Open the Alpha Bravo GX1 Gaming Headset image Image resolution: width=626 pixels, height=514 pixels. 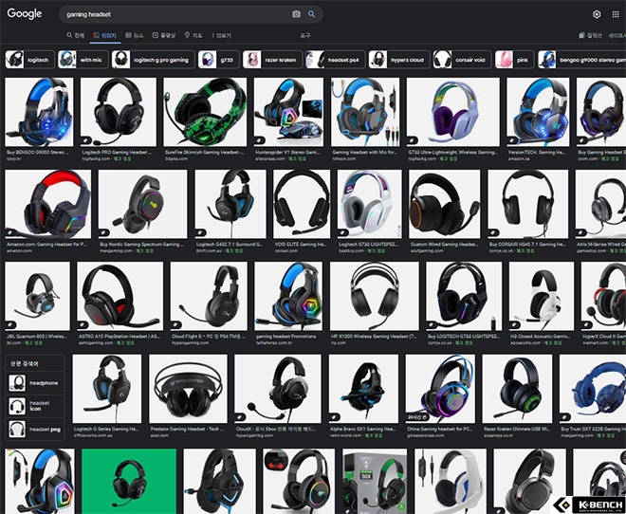(x=363, y=389)
